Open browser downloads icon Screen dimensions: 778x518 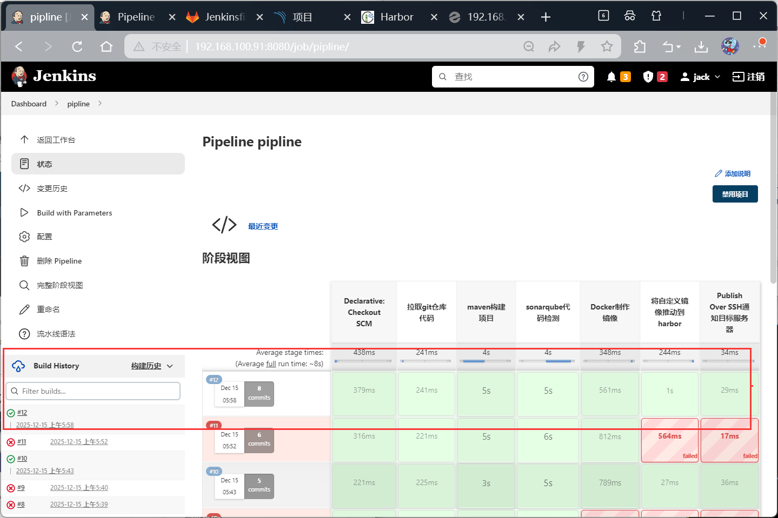tap(701, 46)
